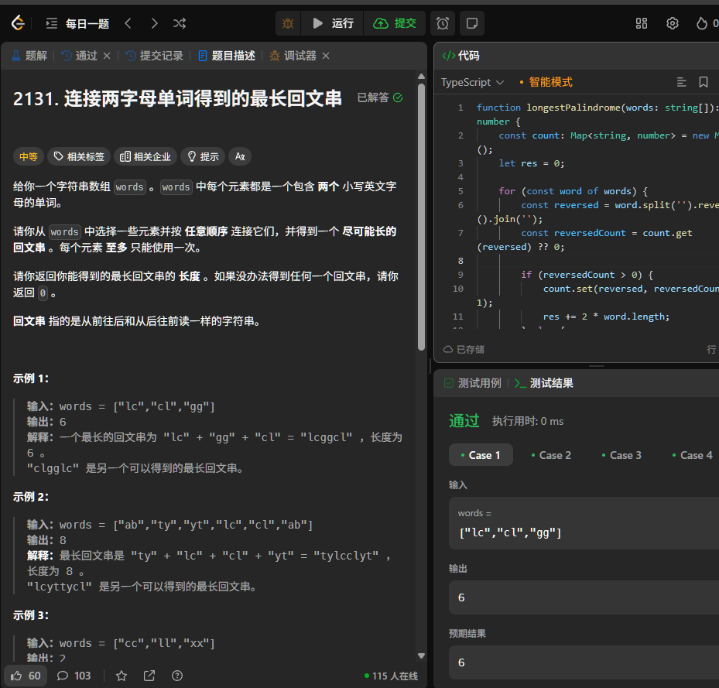
Task: Click the panel resize handle above 测试用例
Action: pyautogui.click(x=596, y=366)
